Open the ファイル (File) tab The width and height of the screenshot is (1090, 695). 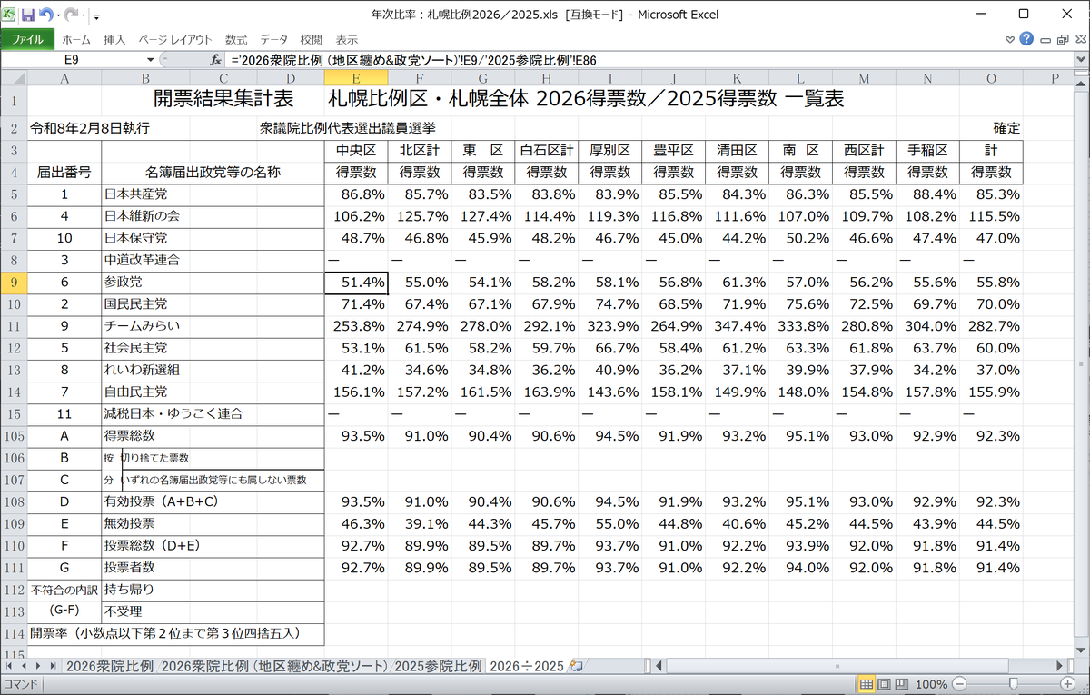(x=27, y=40)
